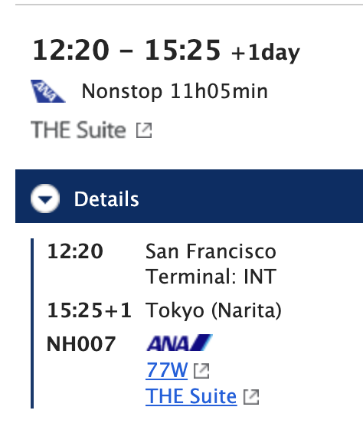
Task: Click the Terminal: INT label
Action: point(211,277)
